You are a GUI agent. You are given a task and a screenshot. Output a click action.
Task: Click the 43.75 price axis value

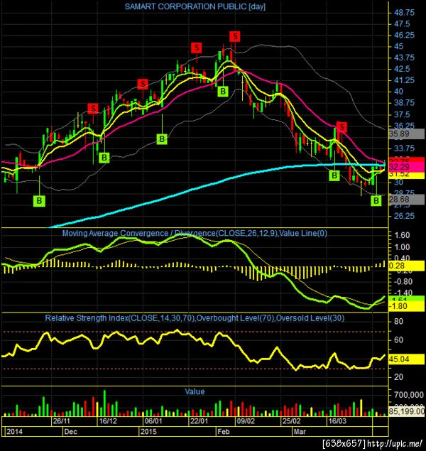[404, 58]
